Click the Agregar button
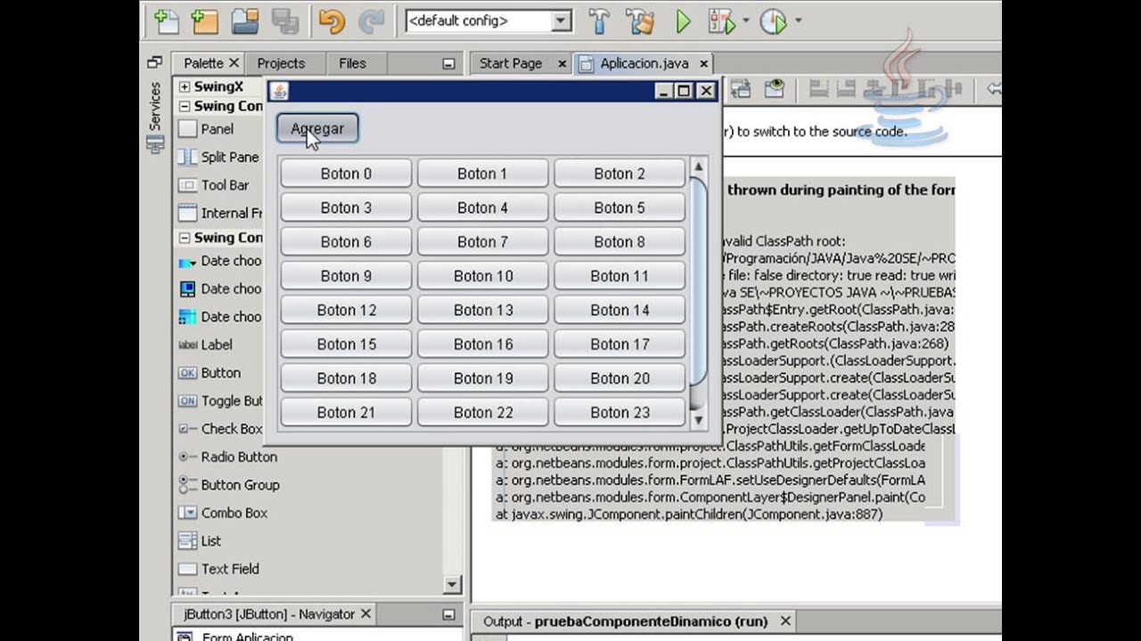1141x641 pixels. 317,129
